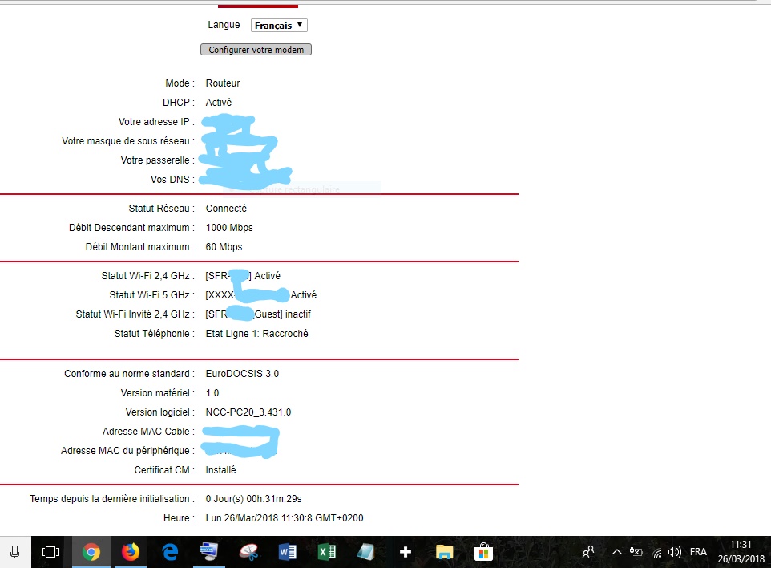Launch Microsoft Word from the taskbar
The image size is (771, 568).
click(x=288, y=552)
